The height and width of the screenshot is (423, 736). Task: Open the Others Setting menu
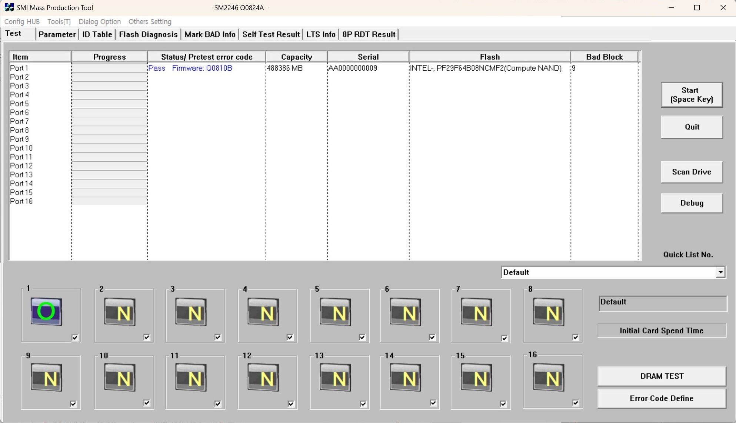(x=150, y=21)
